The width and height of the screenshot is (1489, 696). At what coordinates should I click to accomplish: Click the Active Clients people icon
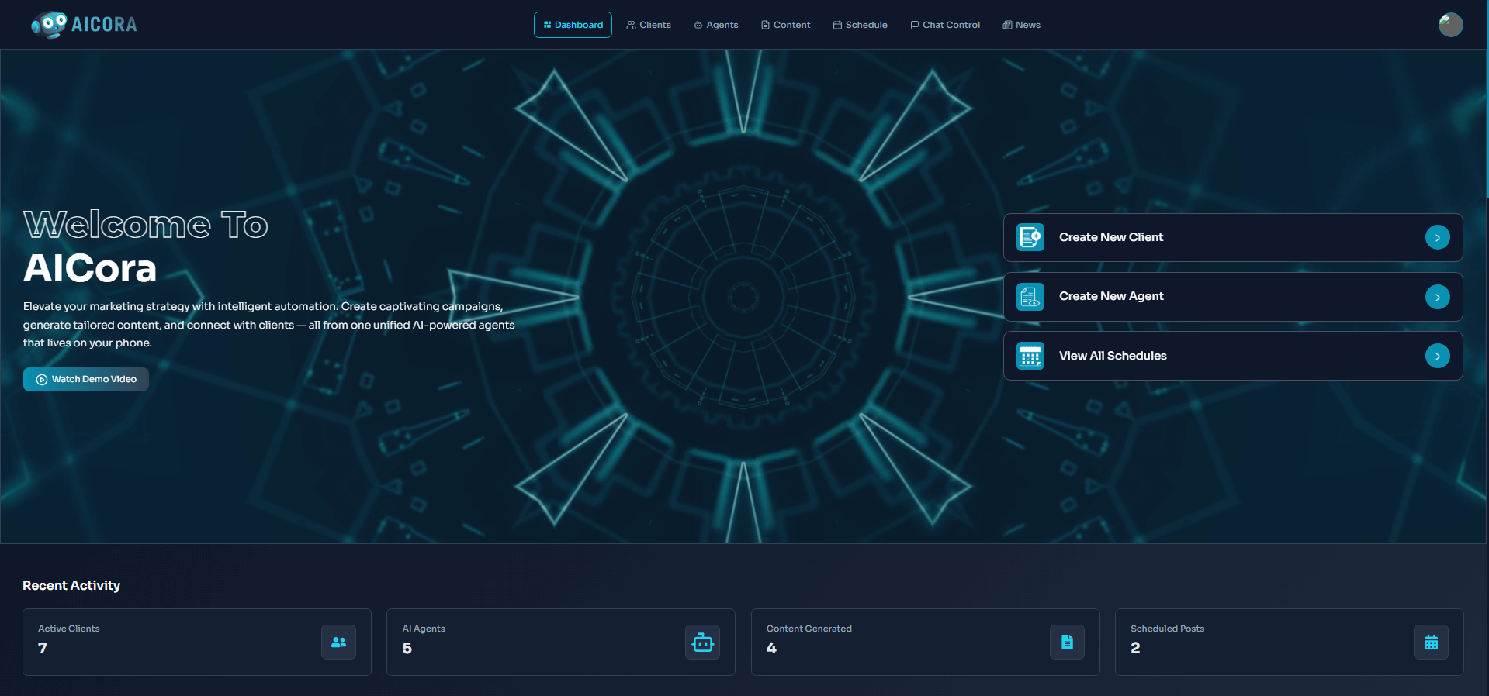tap(338, 643)
